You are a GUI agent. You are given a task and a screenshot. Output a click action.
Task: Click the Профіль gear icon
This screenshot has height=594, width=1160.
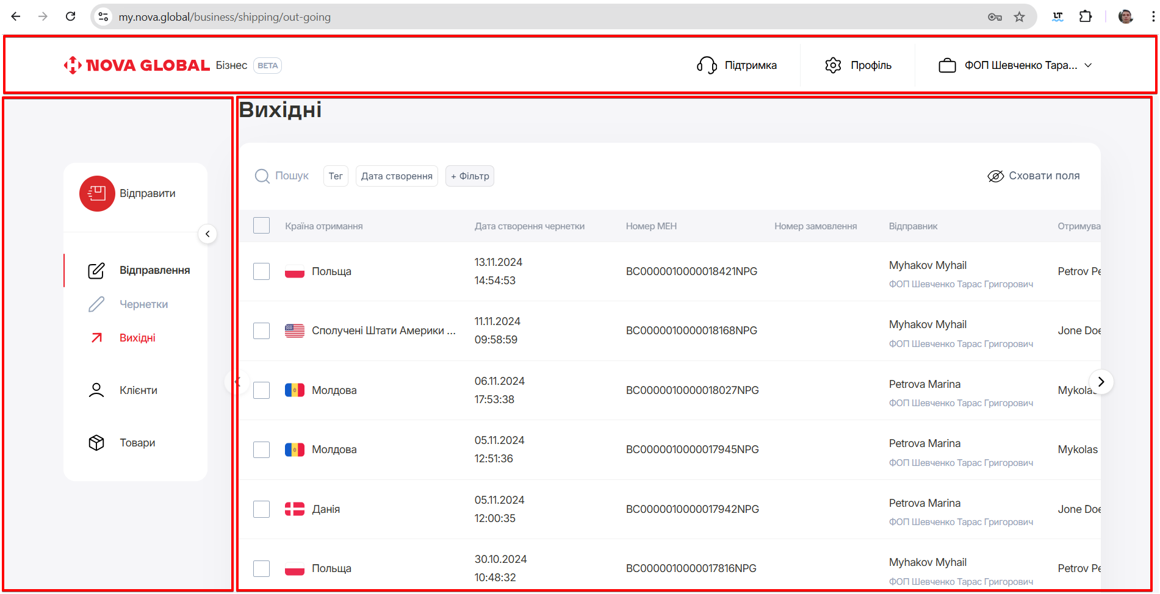[833, 65]
